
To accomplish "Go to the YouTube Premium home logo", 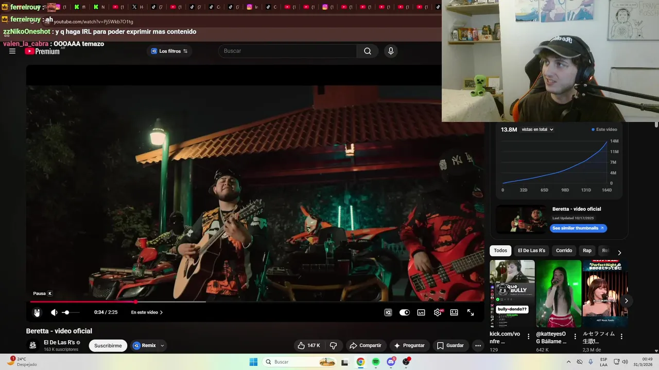I will (x=42, y=51).
